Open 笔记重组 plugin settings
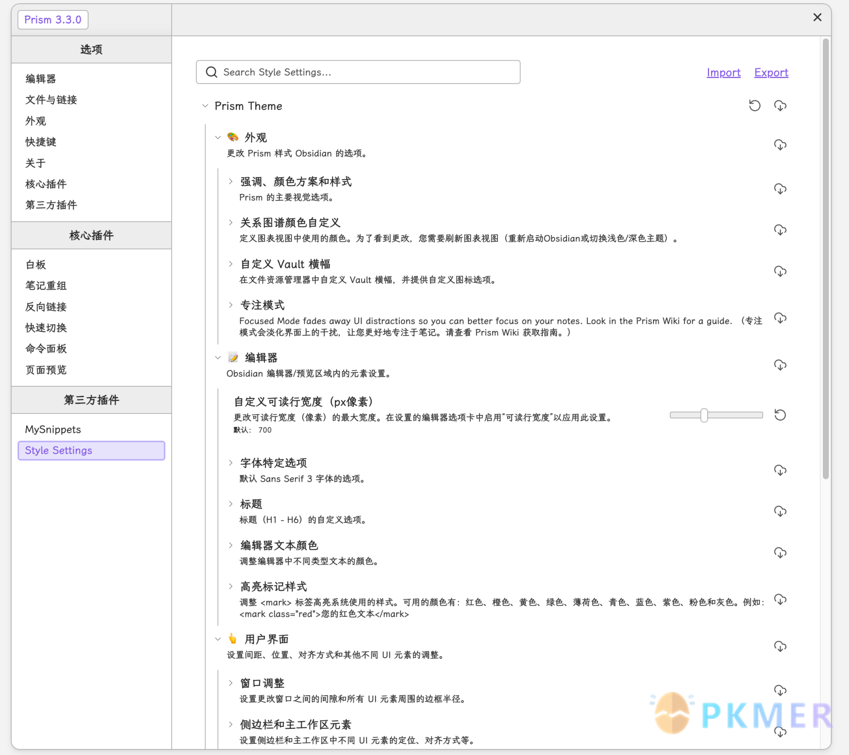The width and height of the screenshot is (849, 755). (91, 286)
